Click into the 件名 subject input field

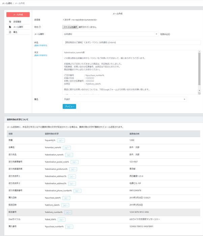pos(132,42)
